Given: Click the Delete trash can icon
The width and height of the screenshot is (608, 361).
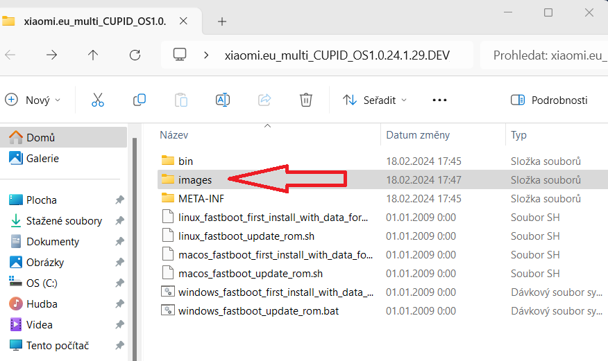Looking at the screenshot, I should pos(306,100).
